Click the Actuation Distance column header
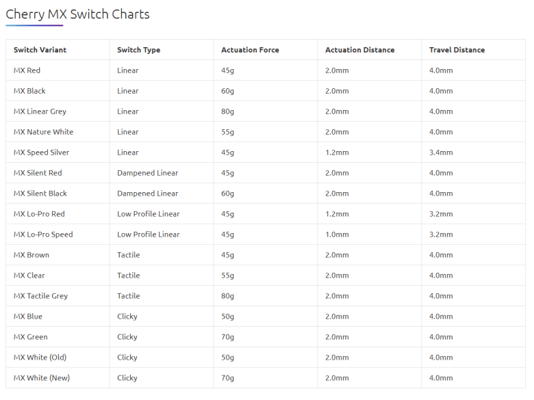 coord(359,50)
